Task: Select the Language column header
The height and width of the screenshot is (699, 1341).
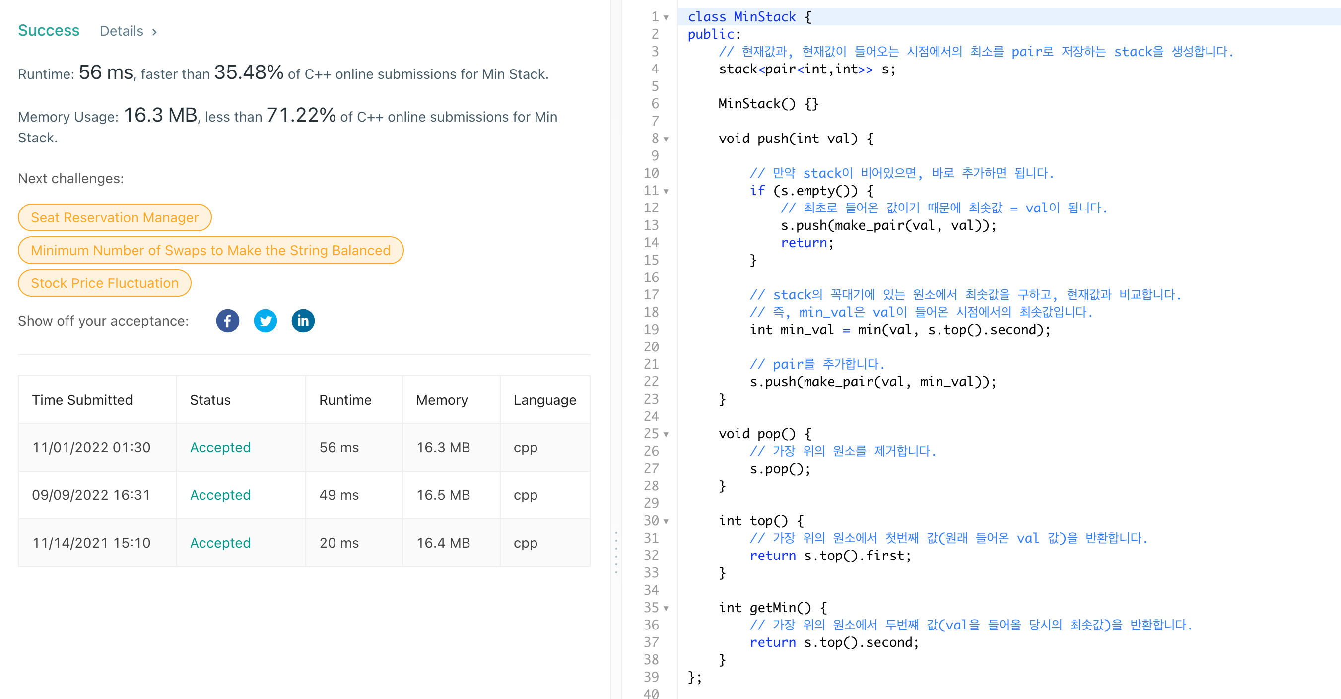Action: (x=544, y=400)
